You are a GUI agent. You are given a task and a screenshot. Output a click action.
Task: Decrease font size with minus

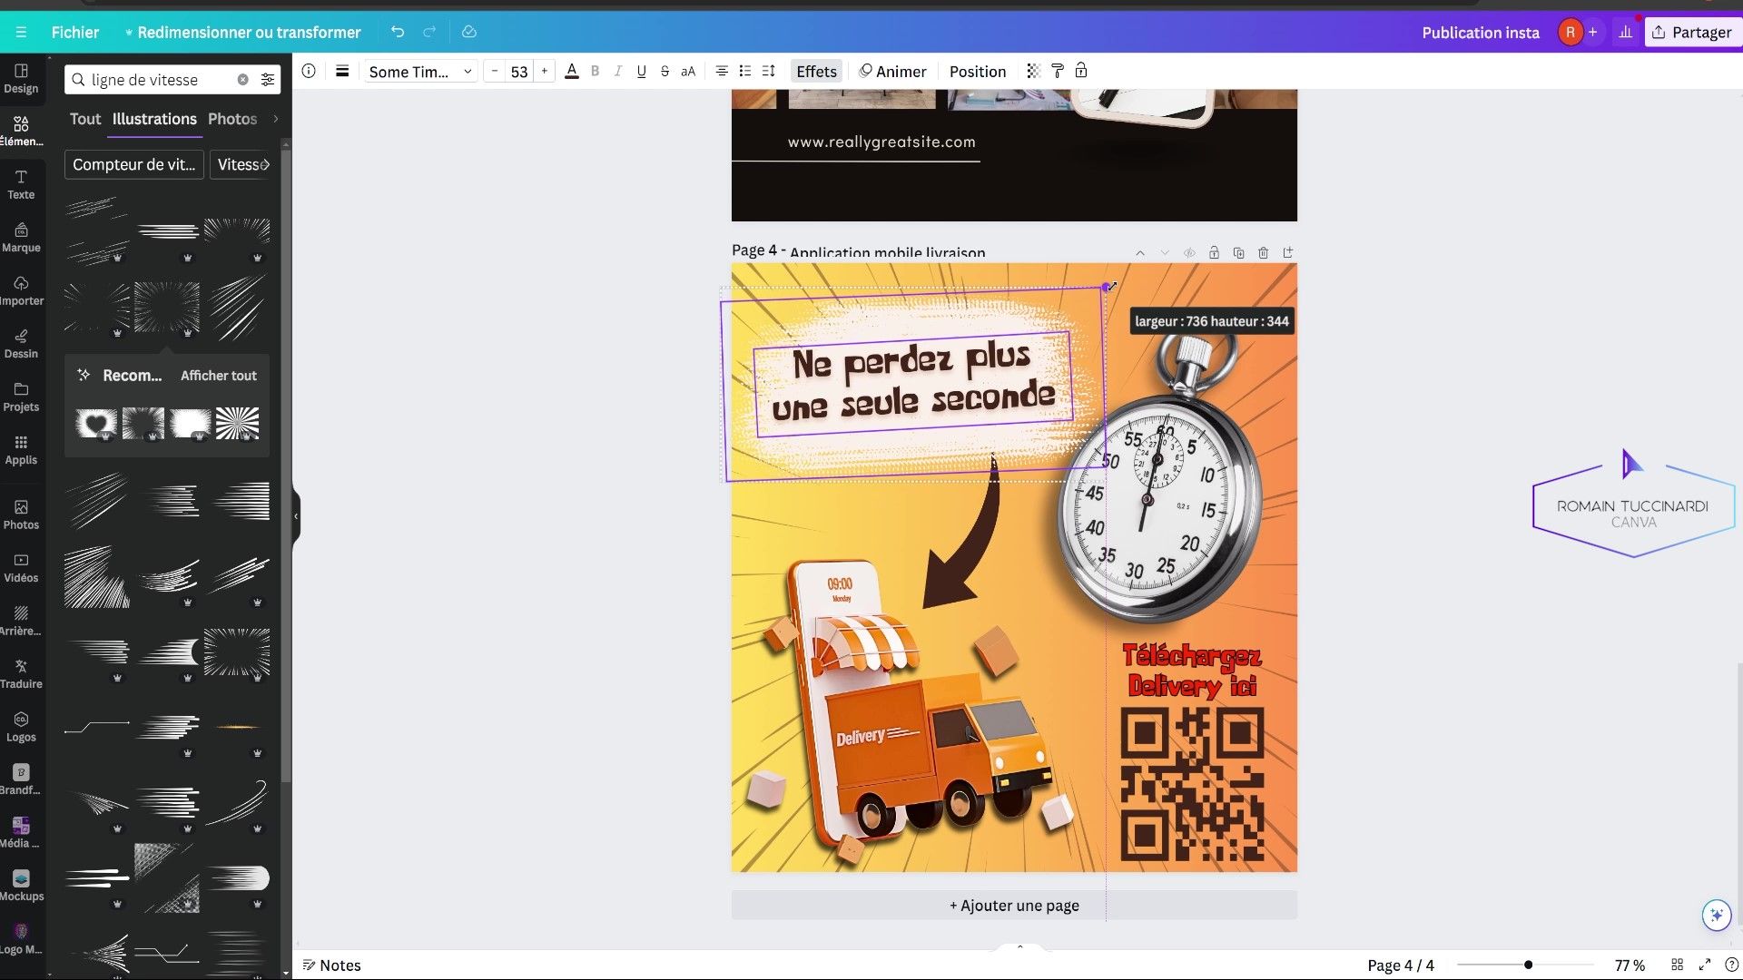[494, 71]
